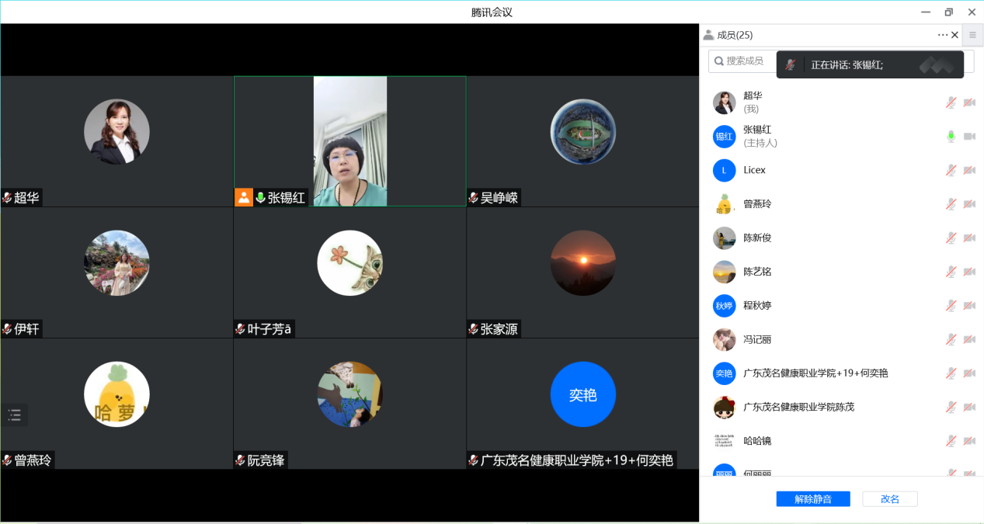Viewport: 984px width, 524px height.
Task: Select 哈哈镜 name in member list
Action: click(x=757, y=441)
